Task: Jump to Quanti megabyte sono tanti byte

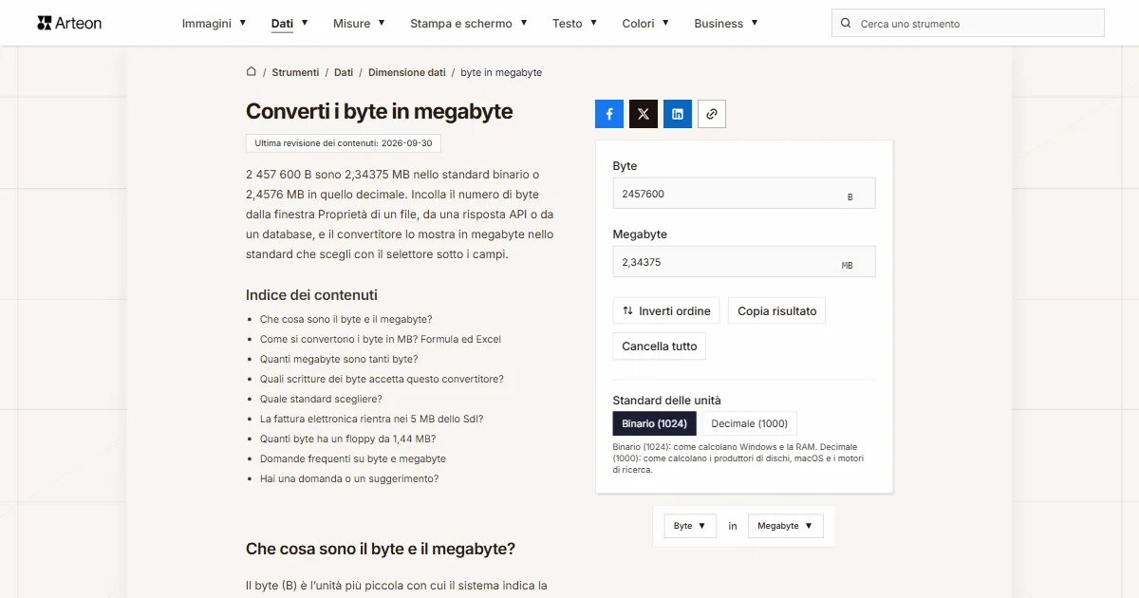Action: 339,359
